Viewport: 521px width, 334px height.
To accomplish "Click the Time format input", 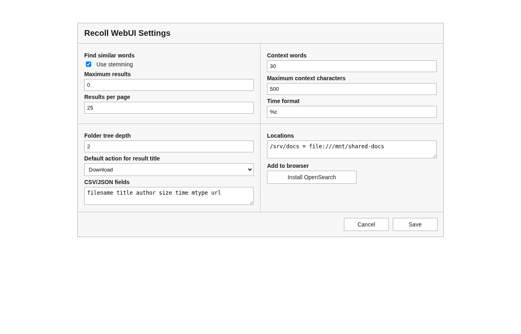I will click(352, 112).
